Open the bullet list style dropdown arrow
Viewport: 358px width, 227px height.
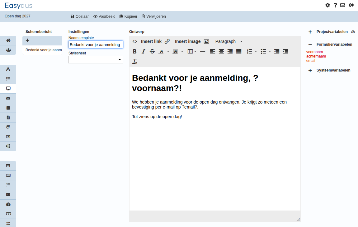(270, 52)
